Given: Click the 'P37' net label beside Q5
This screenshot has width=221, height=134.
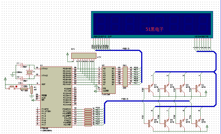Looking at the screenshot, I should [x=143, y=117].
